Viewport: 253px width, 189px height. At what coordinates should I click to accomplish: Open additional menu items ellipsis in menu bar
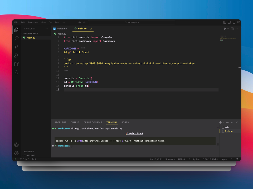64,22
